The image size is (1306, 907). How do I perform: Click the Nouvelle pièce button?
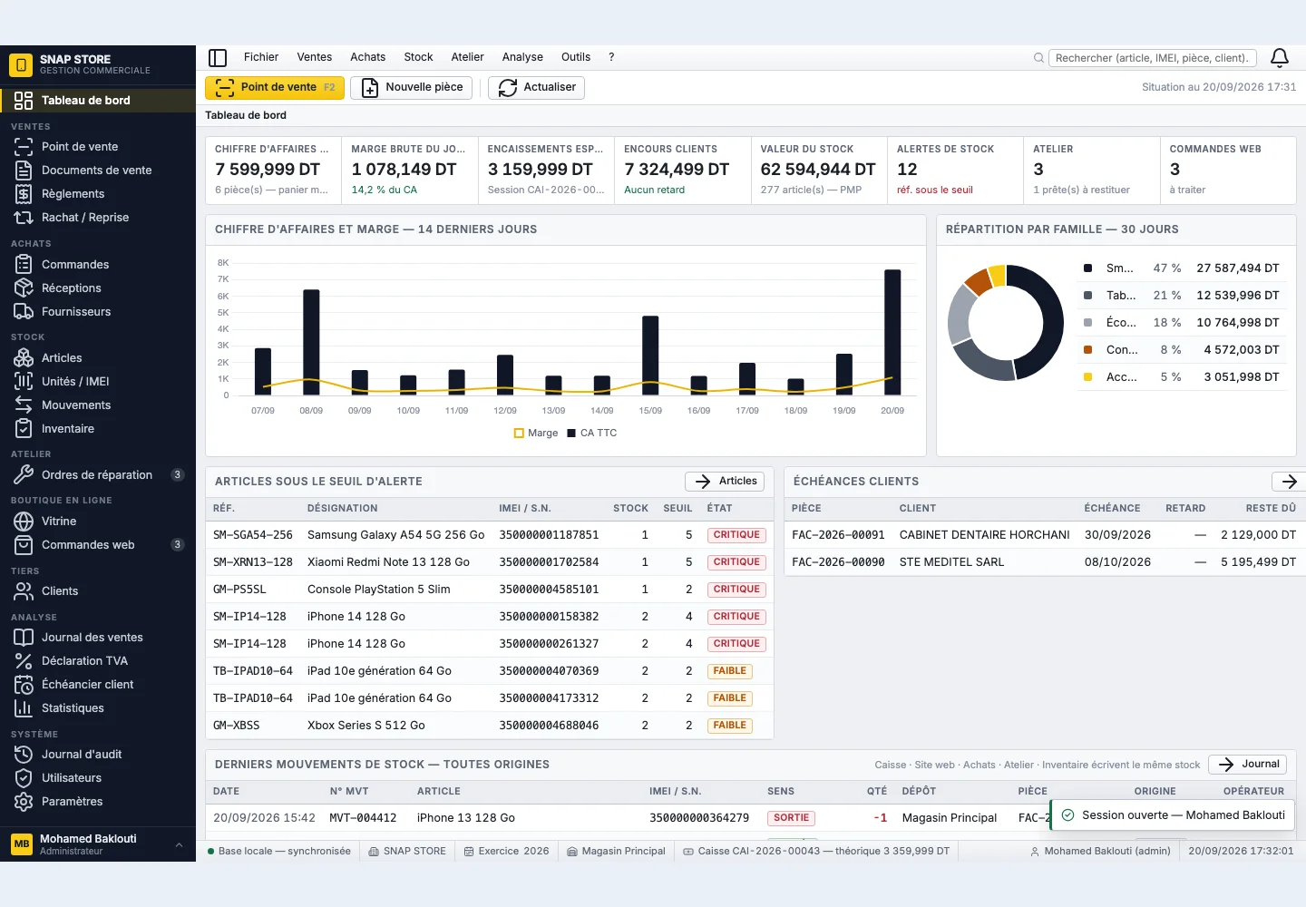(x=413, y=87)
